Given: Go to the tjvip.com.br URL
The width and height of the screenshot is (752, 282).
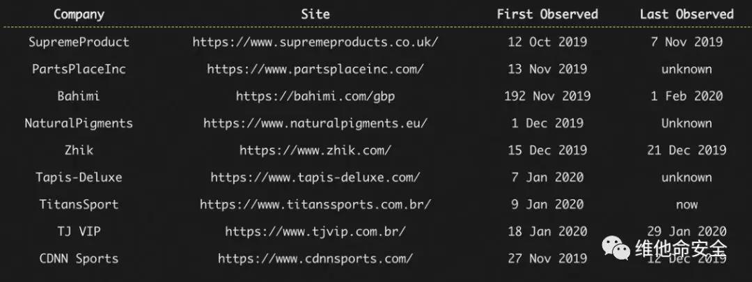Looking at the screenshot, I should pyautogui.click(x=315, y=232).
